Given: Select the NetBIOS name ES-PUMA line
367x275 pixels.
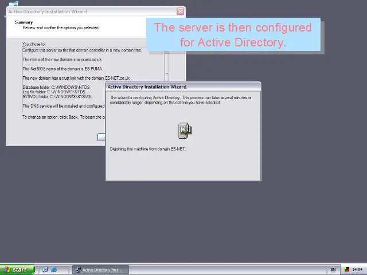Looking at the screenshot, I should click(63, 69).
